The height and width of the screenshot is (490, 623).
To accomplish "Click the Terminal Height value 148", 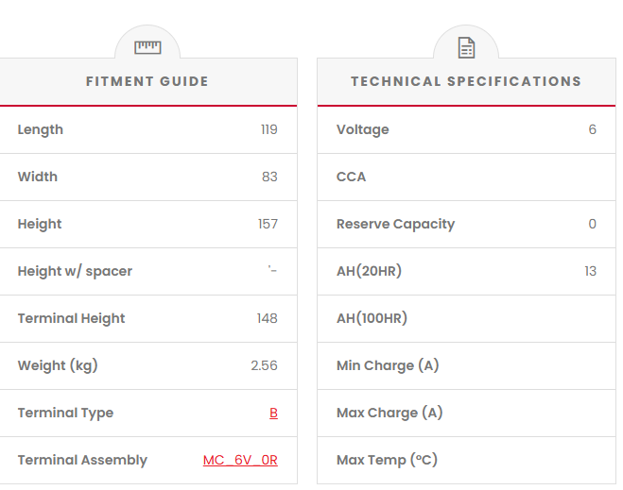I will click(x=267, y=318).
